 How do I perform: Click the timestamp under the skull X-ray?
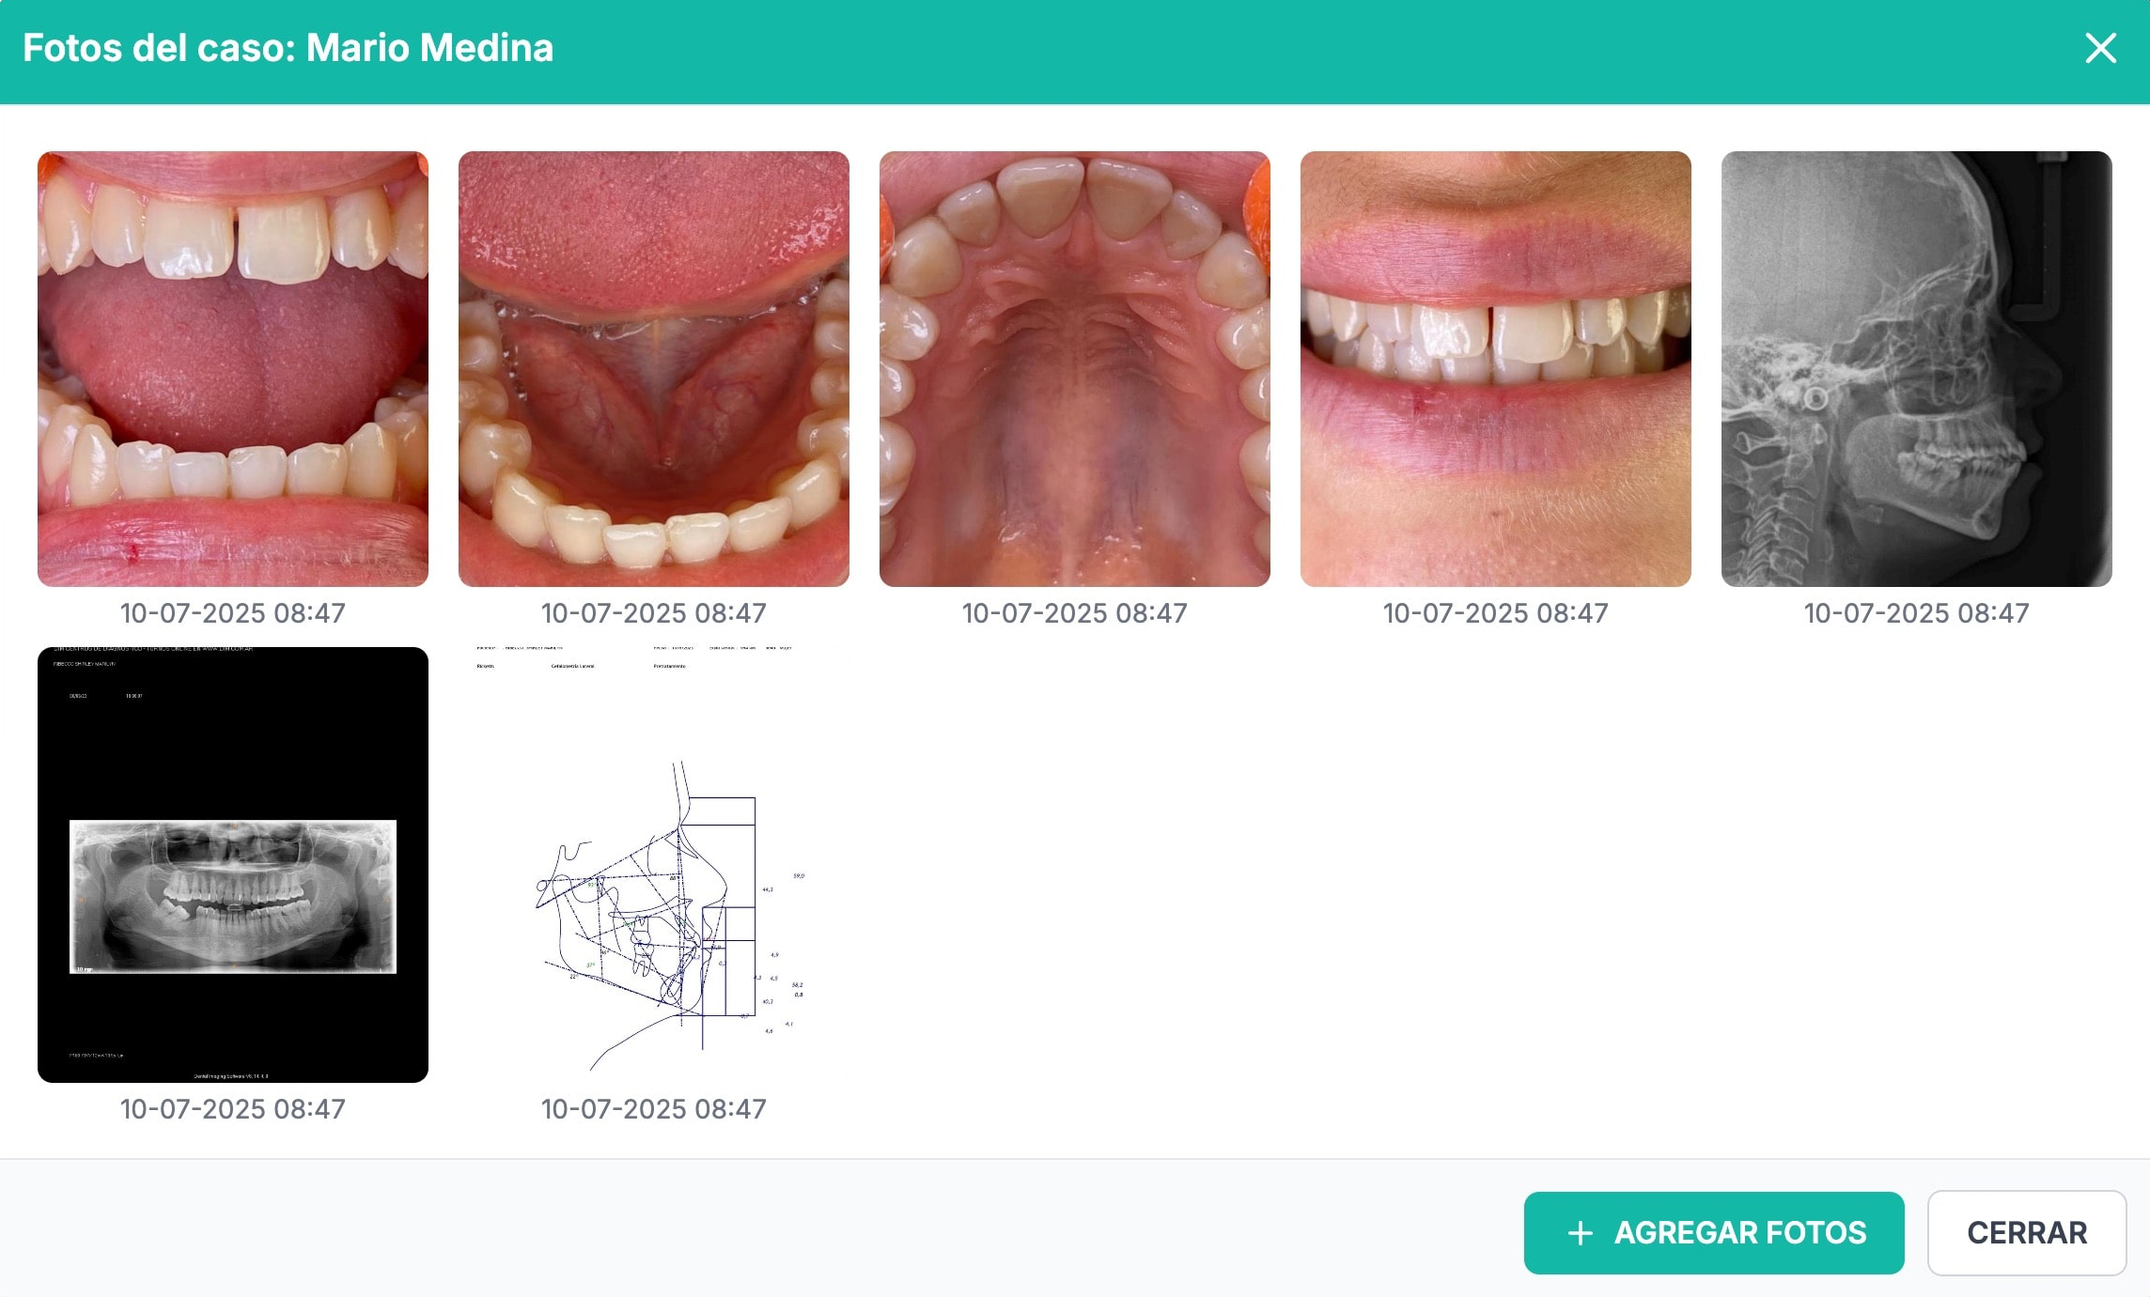pyautogui.click(x=1917, y=613)
